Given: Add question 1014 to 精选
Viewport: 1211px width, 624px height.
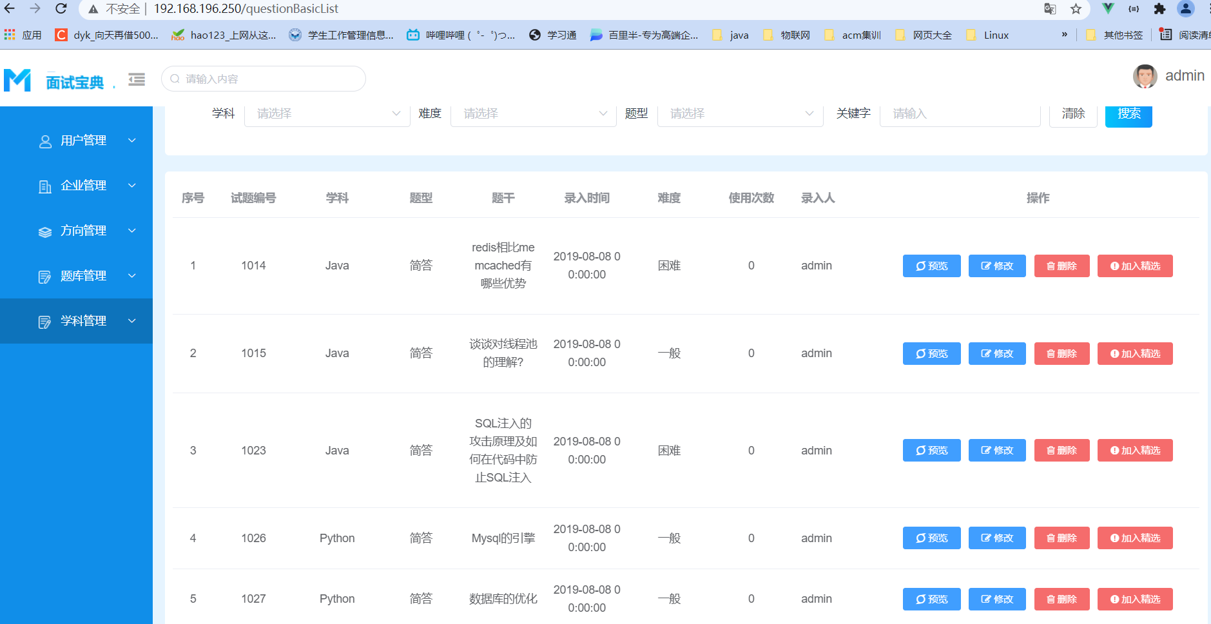Looking at the screenshot, I should tap(1135, 266).
